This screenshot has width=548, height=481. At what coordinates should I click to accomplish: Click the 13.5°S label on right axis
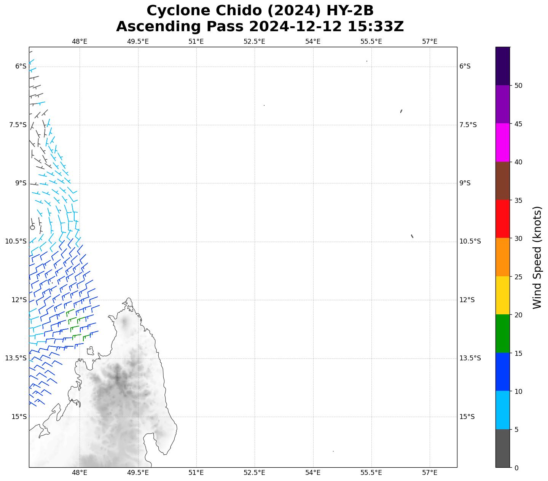coord(470,358)
